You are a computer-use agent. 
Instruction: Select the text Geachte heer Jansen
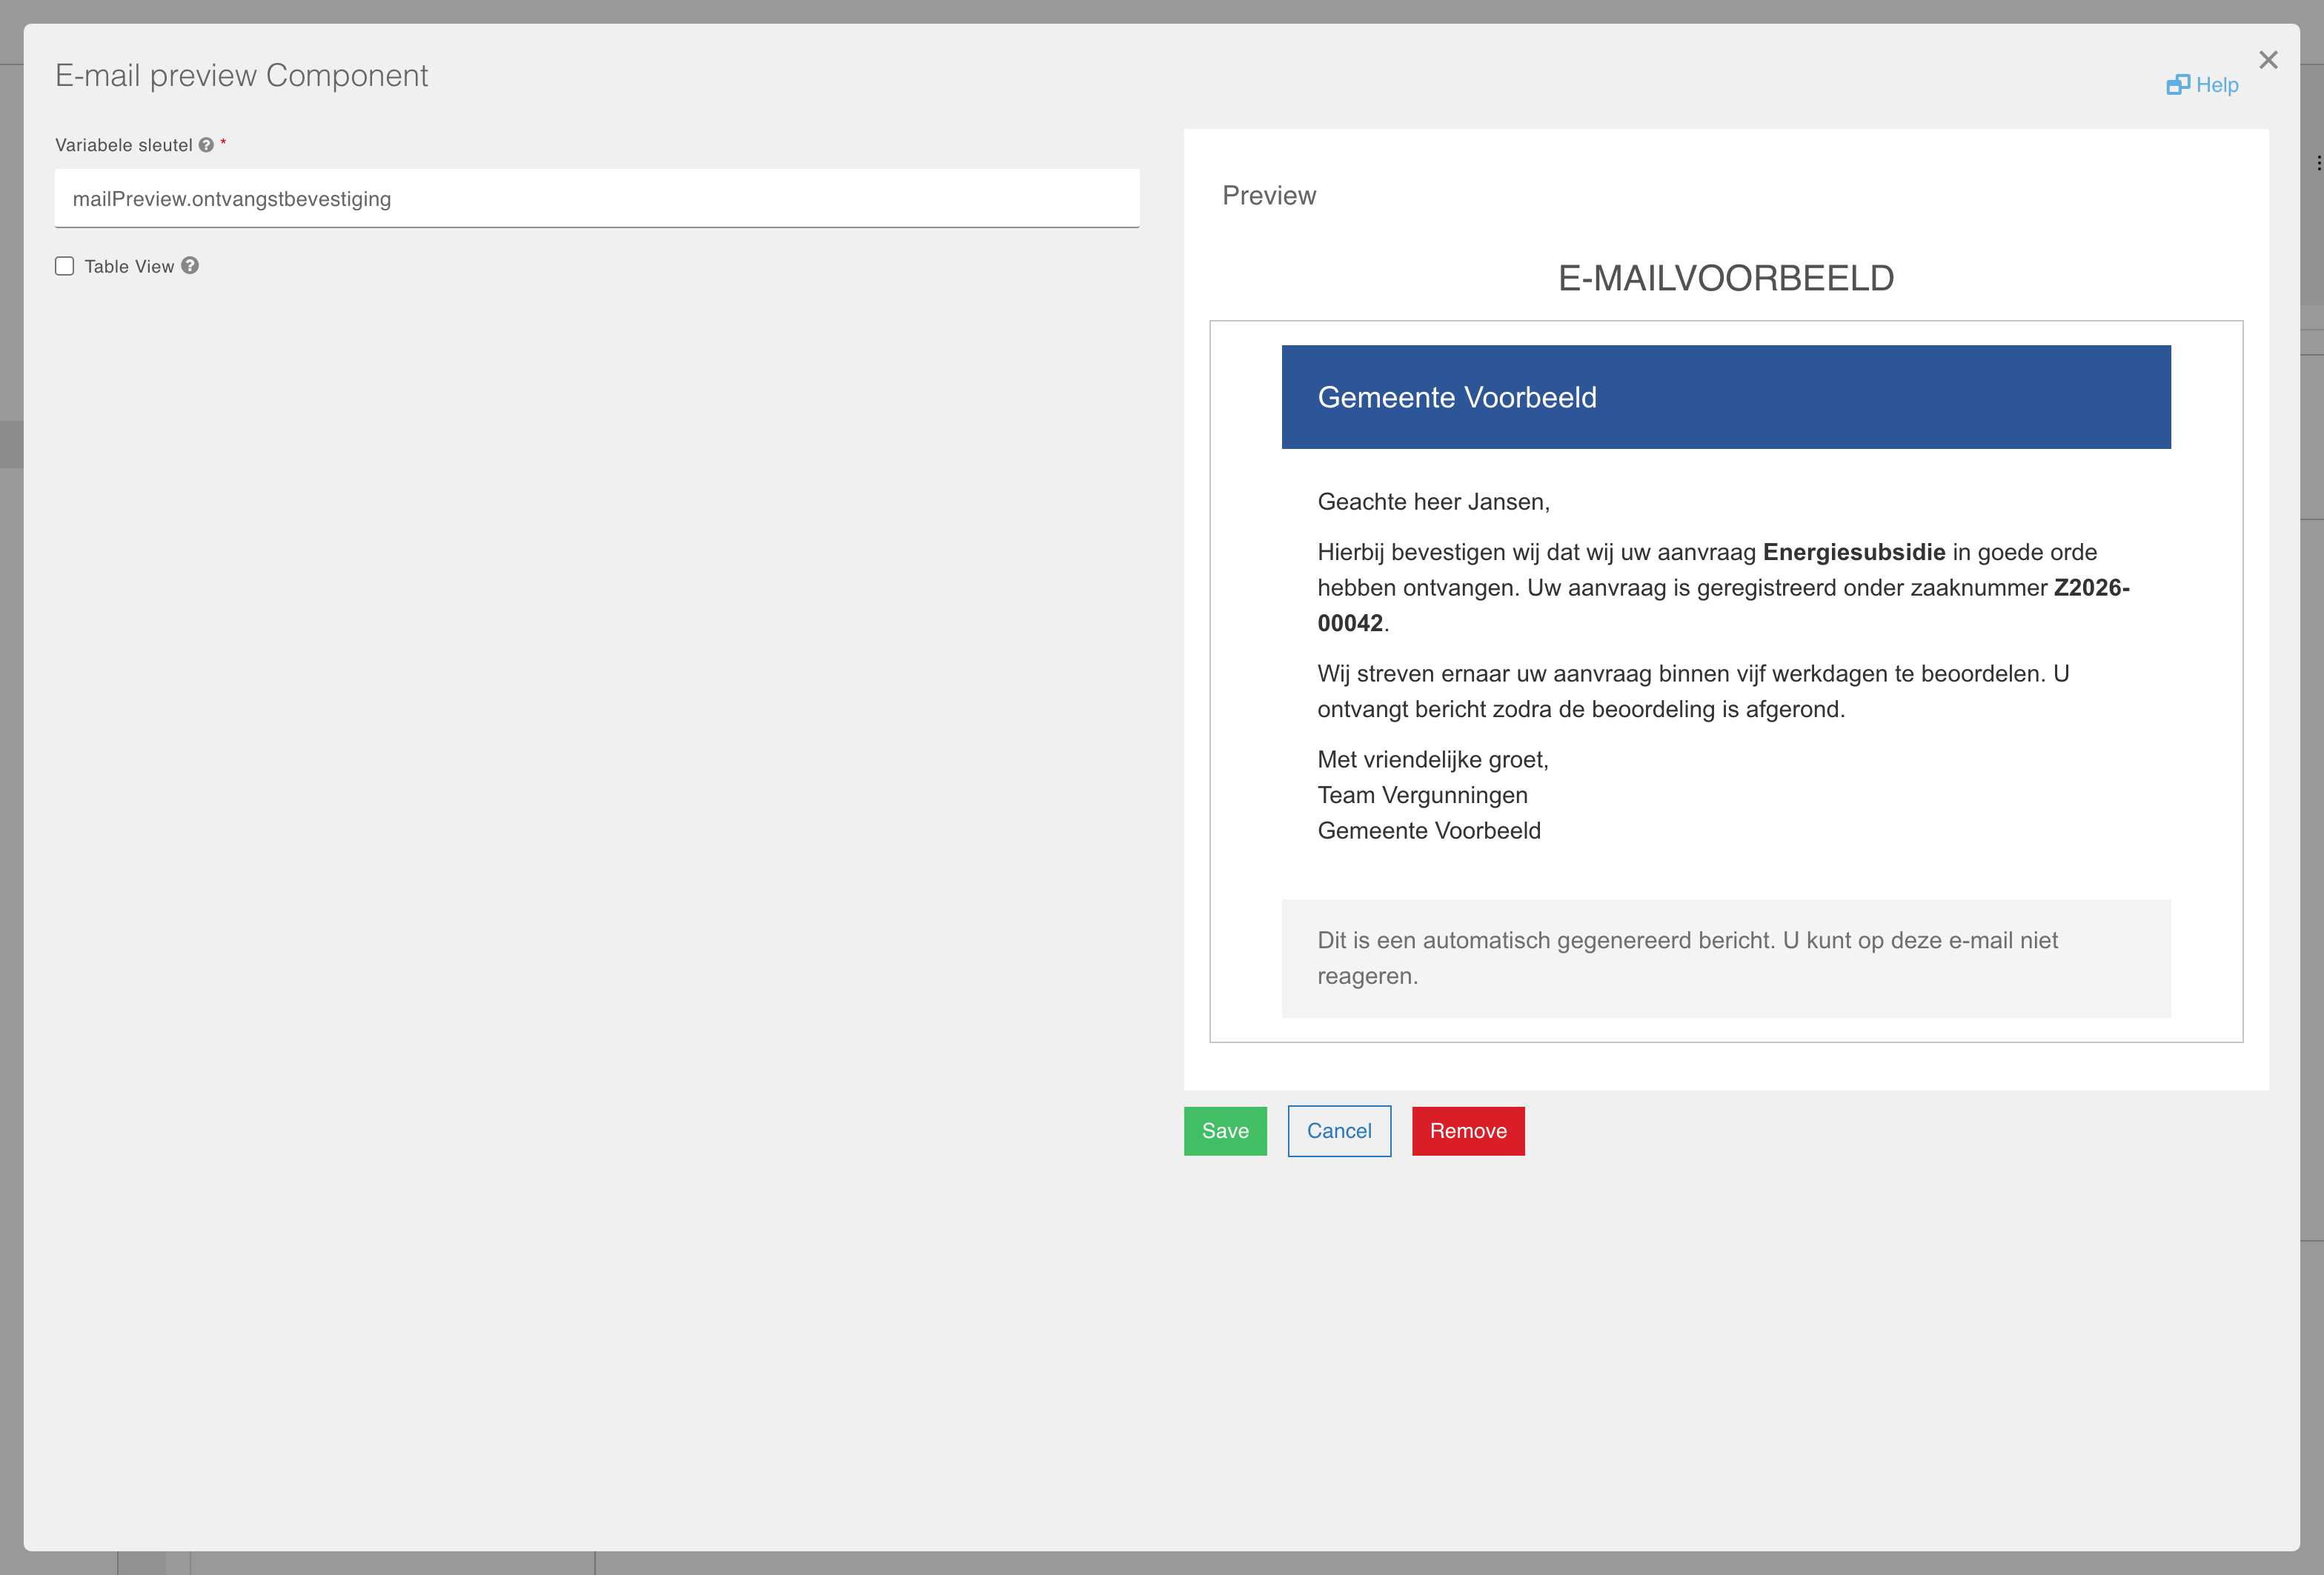1433,502
